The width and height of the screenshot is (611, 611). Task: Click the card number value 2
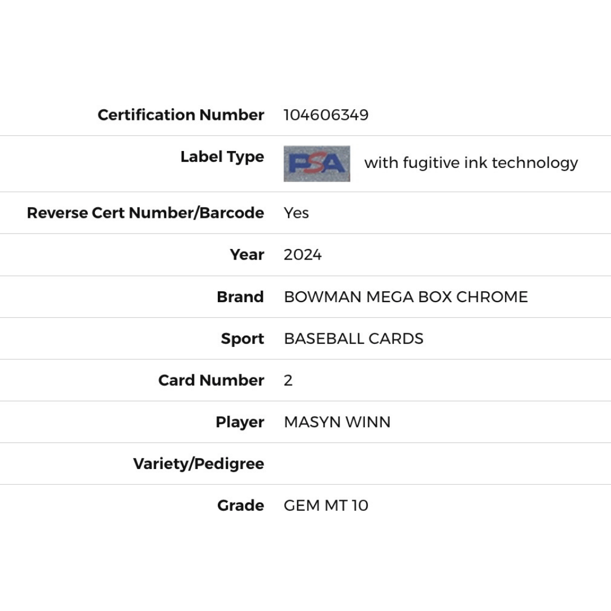click(x=288, y=380)
